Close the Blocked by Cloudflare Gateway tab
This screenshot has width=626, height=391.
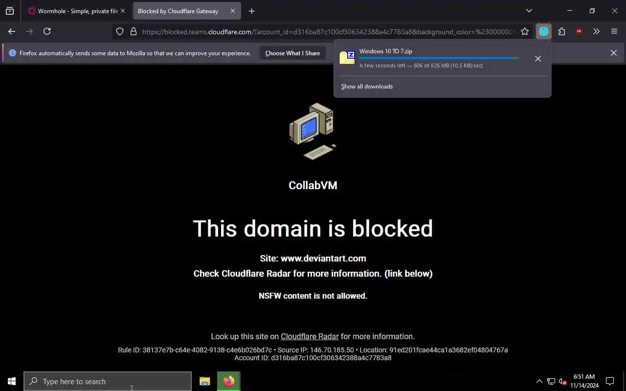233,11
